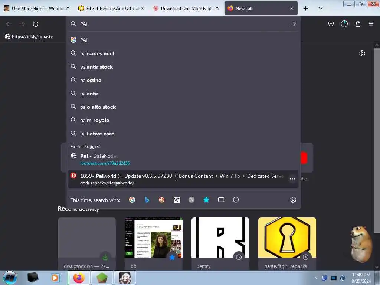Open the bit.ly/fgpaste bookmark
Screen dimensions: 380x285
coord(29,37)
